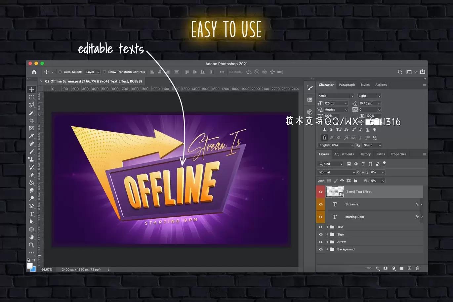
Task: Align top edges in options bar
Action: [187, 72]
